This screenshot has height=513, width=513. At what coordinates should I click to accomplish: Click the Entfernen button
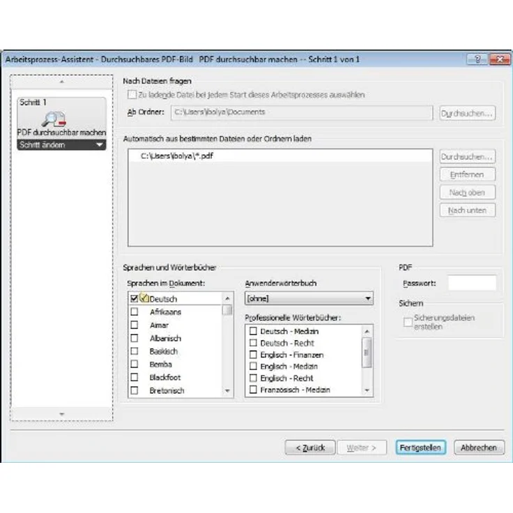tap(467, 174)
